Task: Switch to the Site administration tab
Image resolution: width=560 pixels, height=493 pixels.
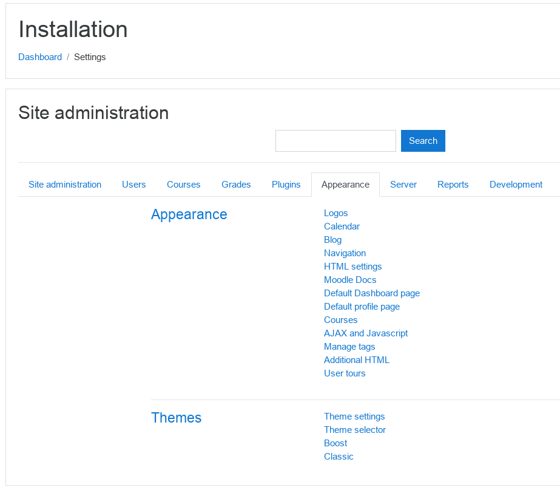Action: tap(65, 185)
